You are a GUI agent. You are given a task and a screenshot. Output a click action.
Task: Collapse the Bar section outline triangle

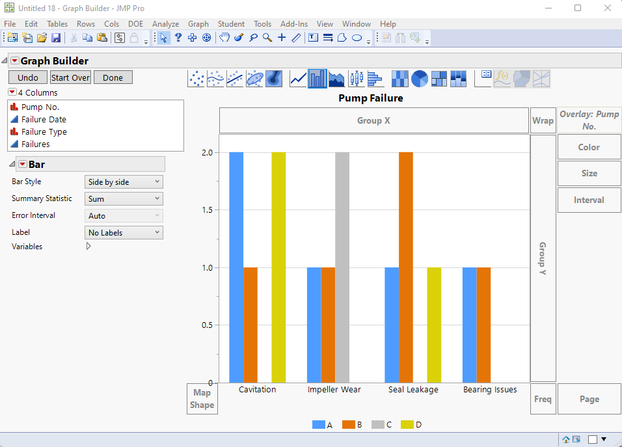click(12, 164)
